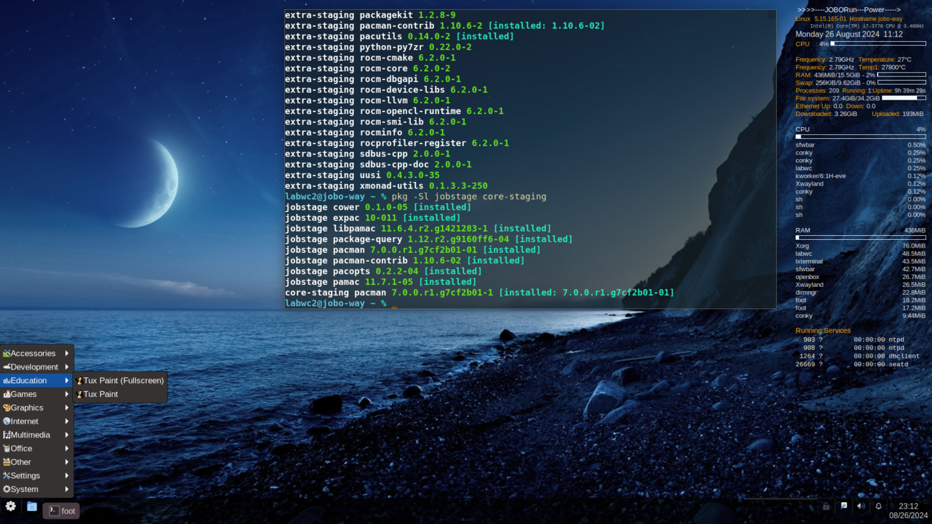Screen dimensions: 932x524
Task: Click the speaker icon in the system tray
Action: point(861,506)
